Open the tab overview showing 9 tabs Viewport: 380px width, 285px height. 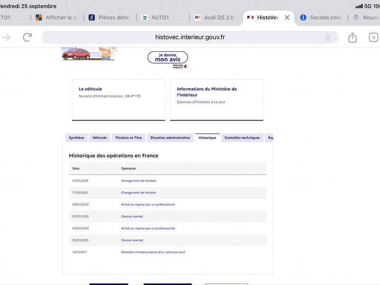373,38
